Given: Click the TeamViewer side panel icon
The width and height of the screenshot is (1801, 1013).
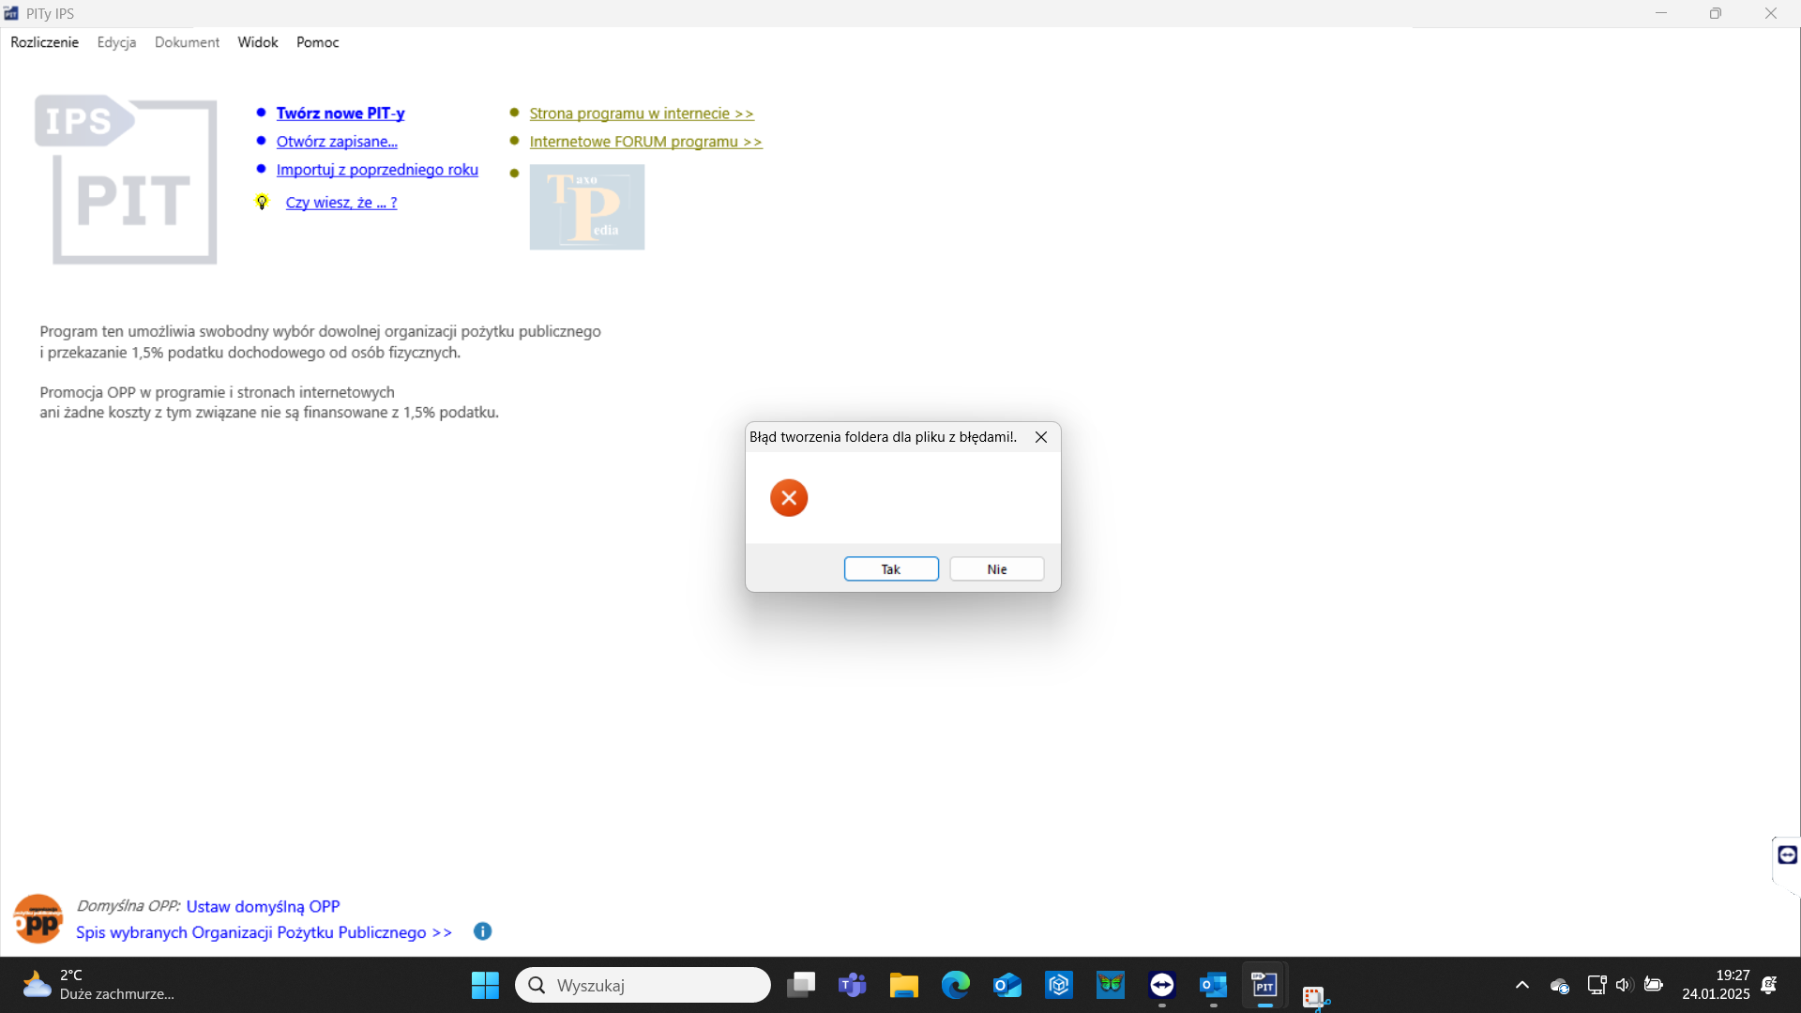Looking at the screenshot, I should coord(1787,854).
